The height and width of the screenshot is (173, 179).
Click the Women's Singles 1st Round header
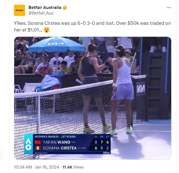click(x=55, y=137)
